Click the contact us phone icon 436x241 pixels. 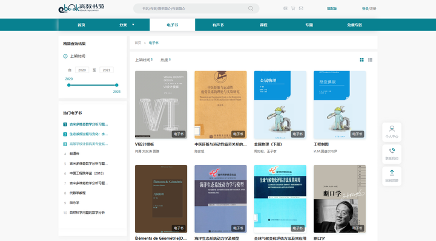[x=392, y=154]
